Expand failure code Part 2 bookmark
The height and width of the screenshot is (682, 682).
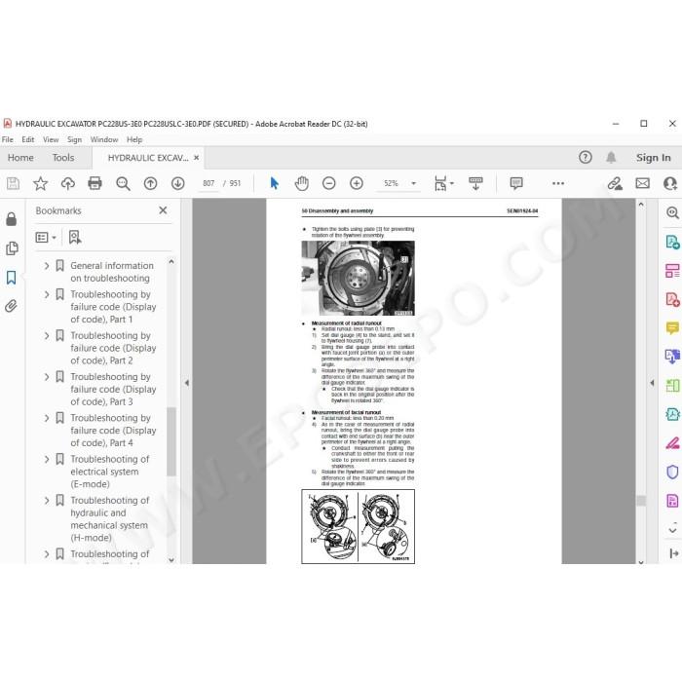[x=47, y=335]
